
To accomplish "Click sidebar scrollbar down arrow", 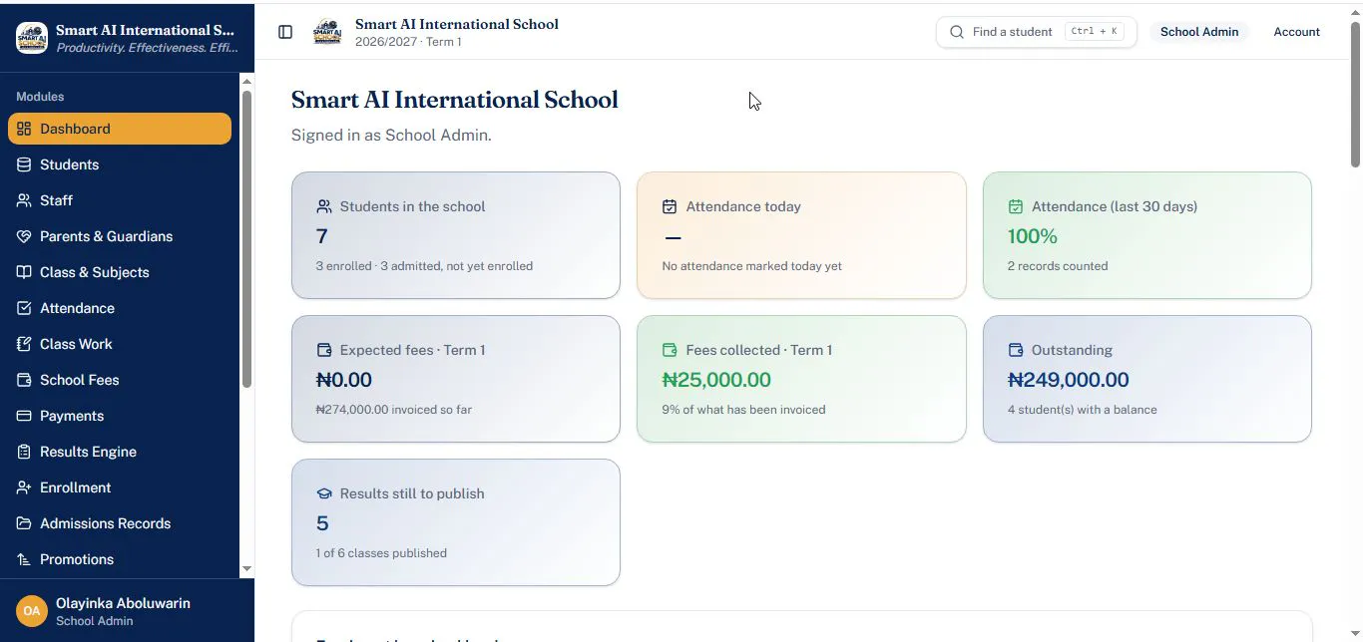I will (246, 569).
